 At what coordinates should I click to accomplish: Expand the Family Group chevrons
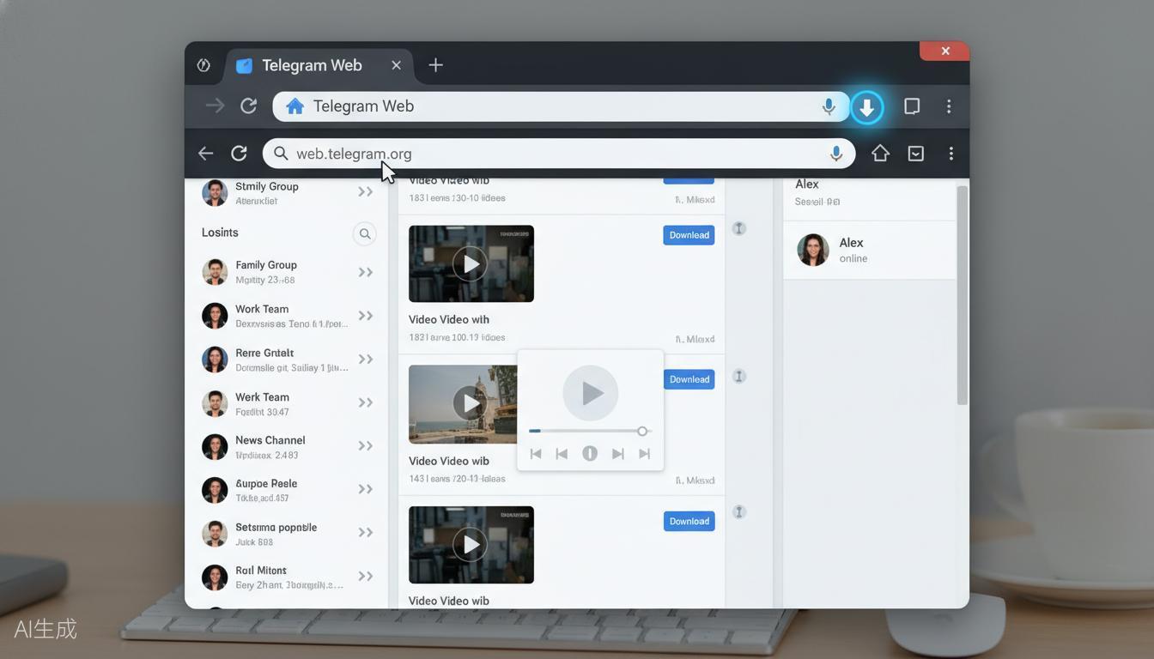tap(366, 273)
